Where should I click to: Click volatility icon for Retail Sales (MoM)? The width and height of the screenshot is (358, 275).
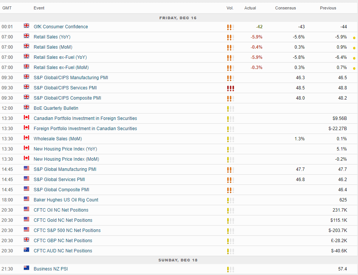(x=231, y=48)
